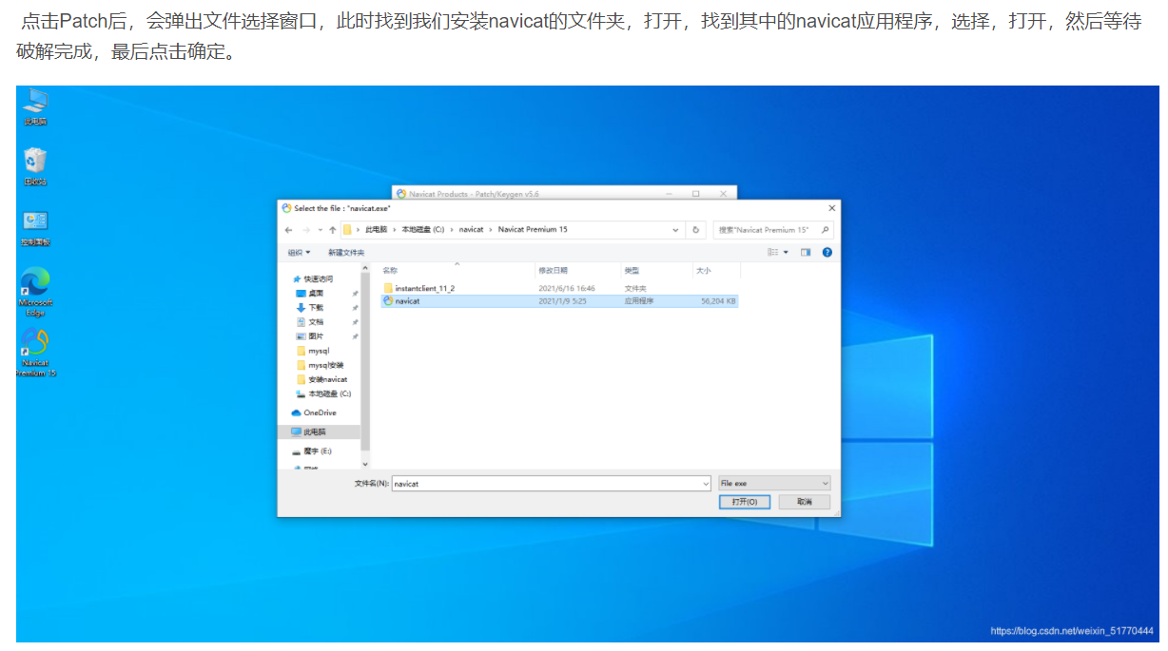This screenshot has height=651, width=1168.
Task: Click the date 2021/6/16 16:46
Action: pos(567,287)
